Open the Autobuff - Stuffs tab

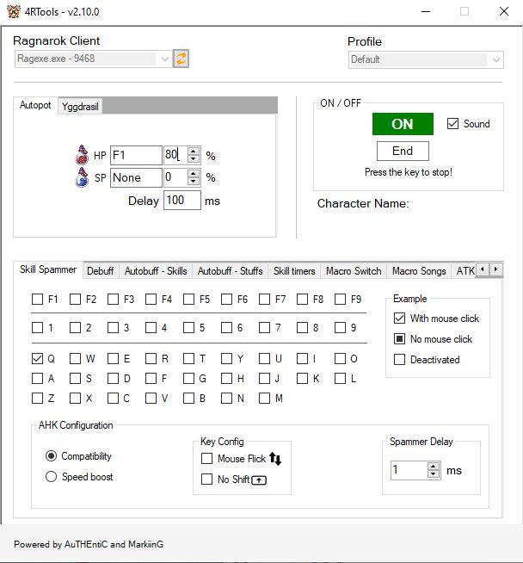(230, 271)
